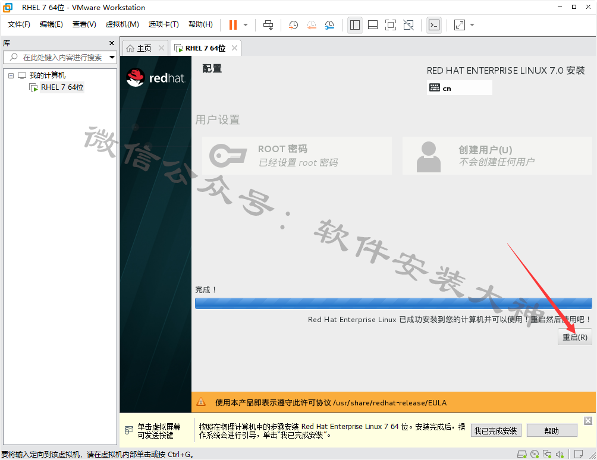
Task: Open the console view
Action: [x=434, y=25]
